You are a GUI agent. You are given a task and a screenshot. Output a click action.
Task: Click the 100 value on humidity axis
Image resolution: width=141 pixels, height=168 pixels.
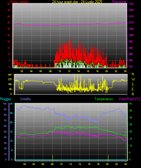click(5, 104)
